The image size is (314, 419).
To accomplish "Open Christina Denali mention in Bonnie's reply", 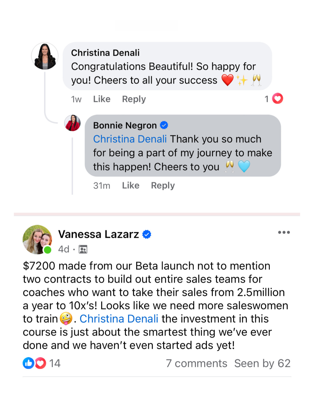I will (130, 139).
